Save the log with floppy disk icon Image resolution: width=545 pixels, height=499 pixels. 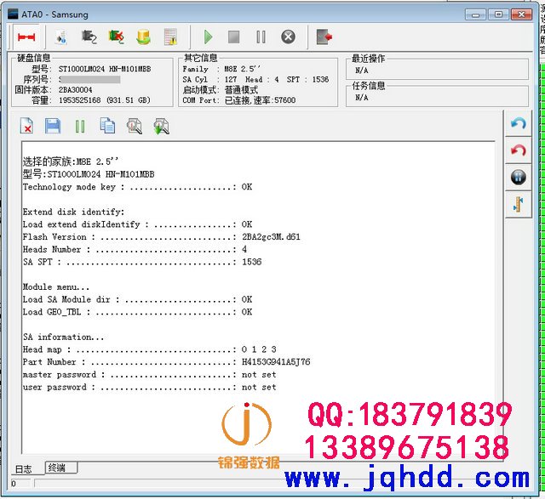coord(53,126)
